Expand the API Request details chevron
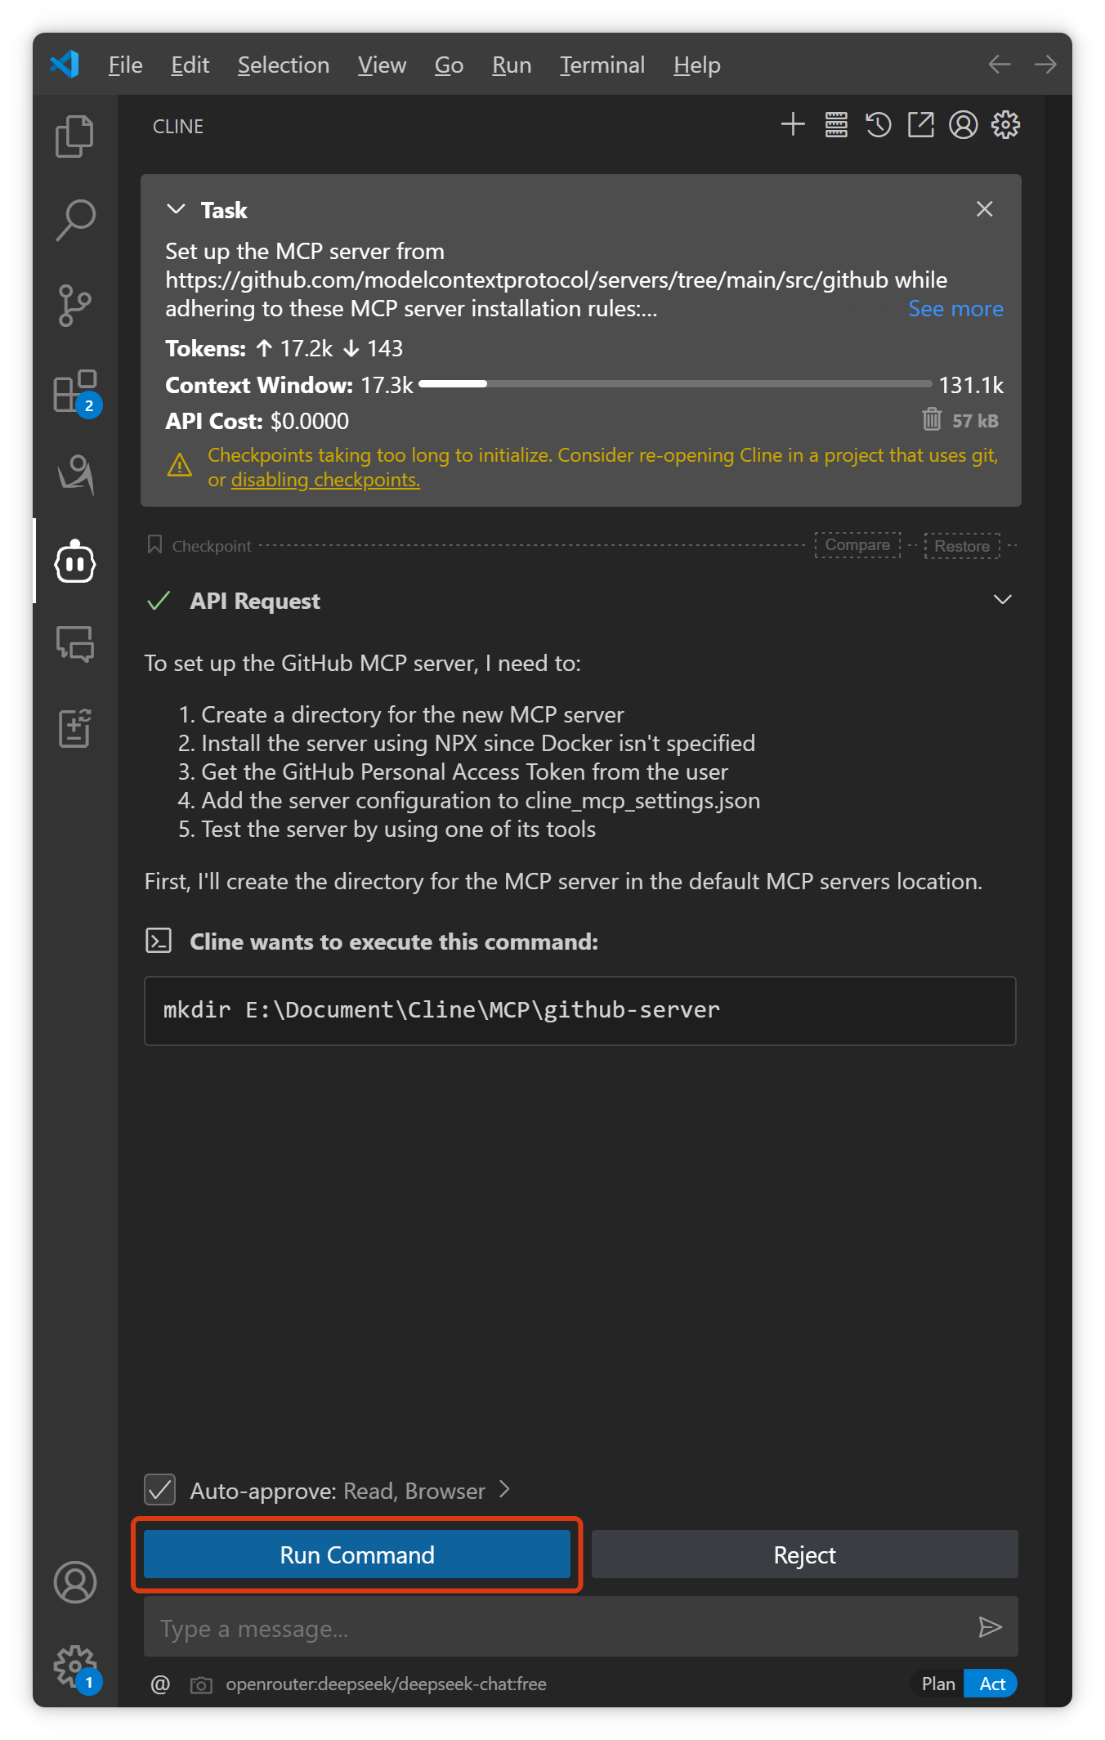Viewport: 1105px width, 1740px height. coord(1002,601)
